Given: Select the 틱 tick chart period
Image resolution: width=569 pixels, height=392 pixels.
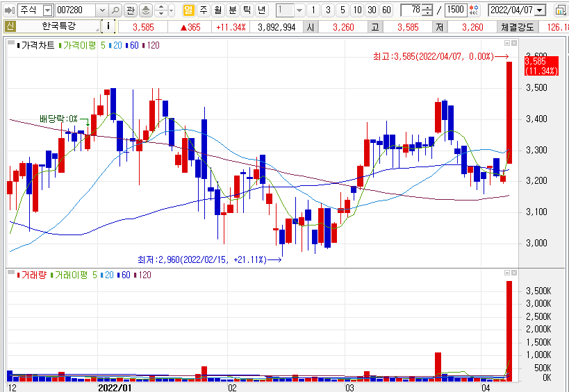Looking at the screenshot, I should click(x=247, y=10).
